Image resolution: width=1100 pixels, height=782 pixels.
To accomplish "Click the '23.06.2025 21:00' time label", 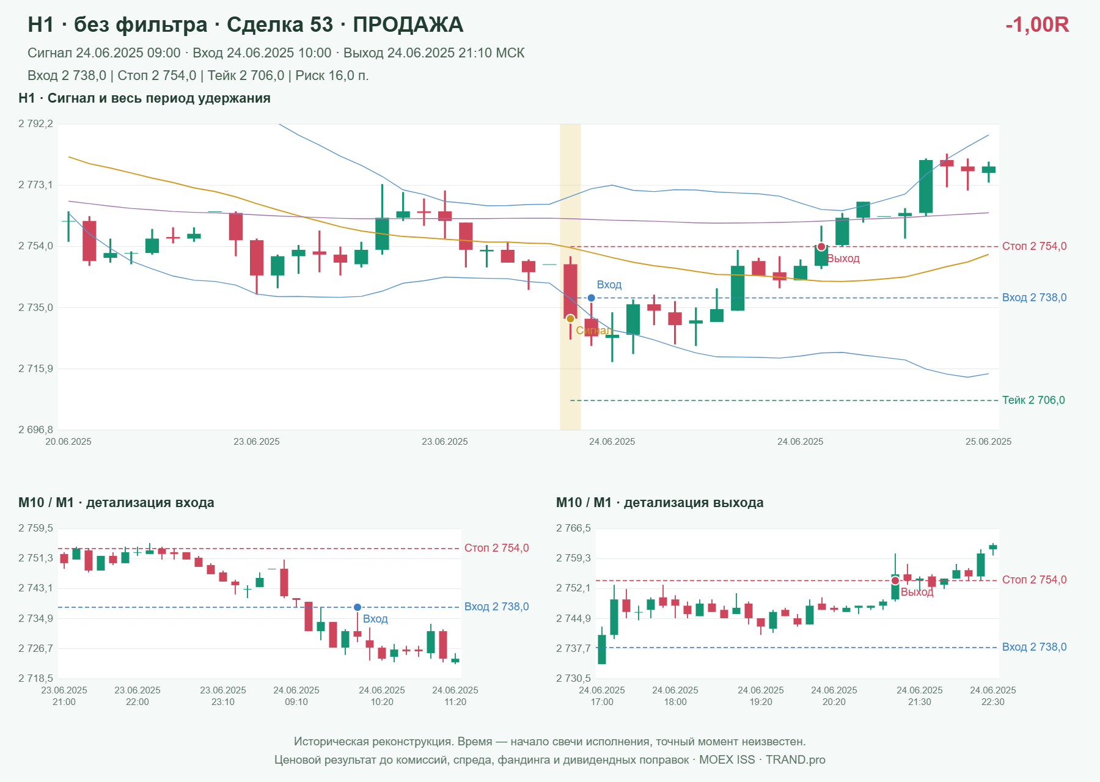I will [x=64, y=696].
